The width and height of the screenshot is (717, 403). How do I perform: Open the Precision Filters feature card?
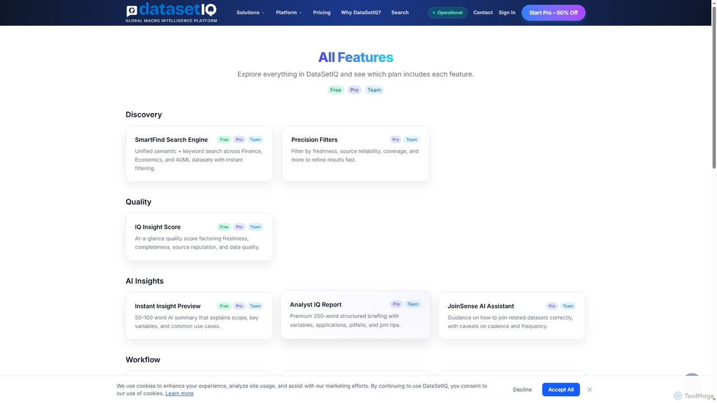click(356, 153)
